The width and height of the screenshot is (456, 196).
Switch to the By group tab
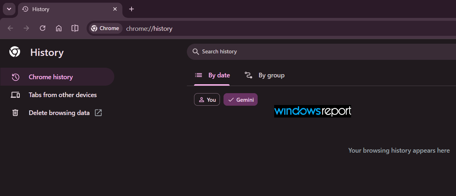click(264, 75)
